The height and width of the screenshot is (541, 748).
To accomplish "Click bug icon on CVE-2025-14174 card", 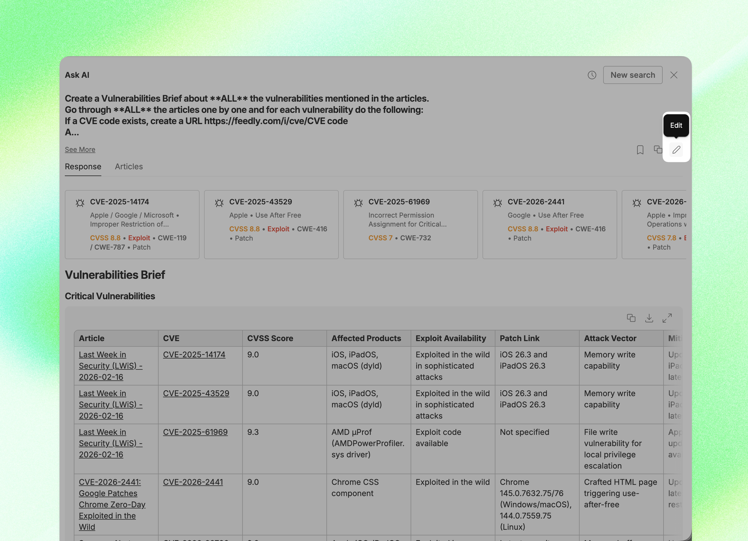I will coord(80,202).
